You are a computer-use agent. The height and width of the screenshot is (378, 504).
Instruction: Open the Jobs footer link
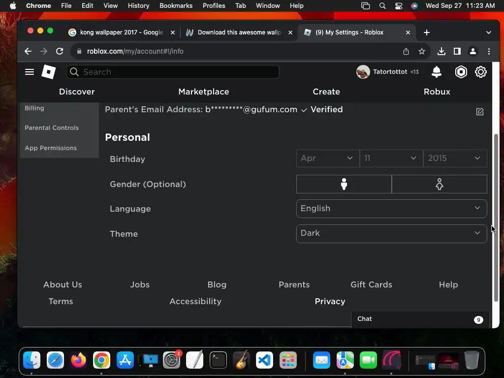(x=140, y=284)
